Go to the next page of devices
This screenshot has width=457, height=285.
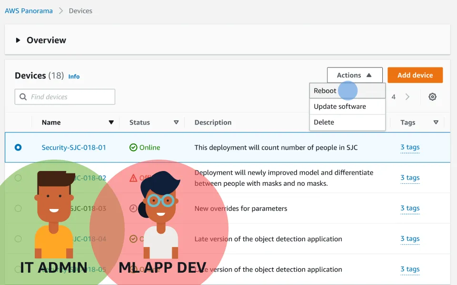coord(407,97)
